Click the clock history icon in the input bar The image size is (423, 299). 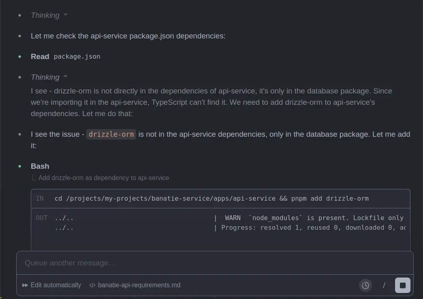pyautogui.click(x=365, y=285)
